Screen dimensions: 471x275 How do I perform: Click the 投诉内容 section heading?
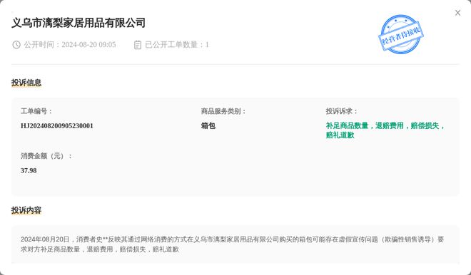coord(26,210)
